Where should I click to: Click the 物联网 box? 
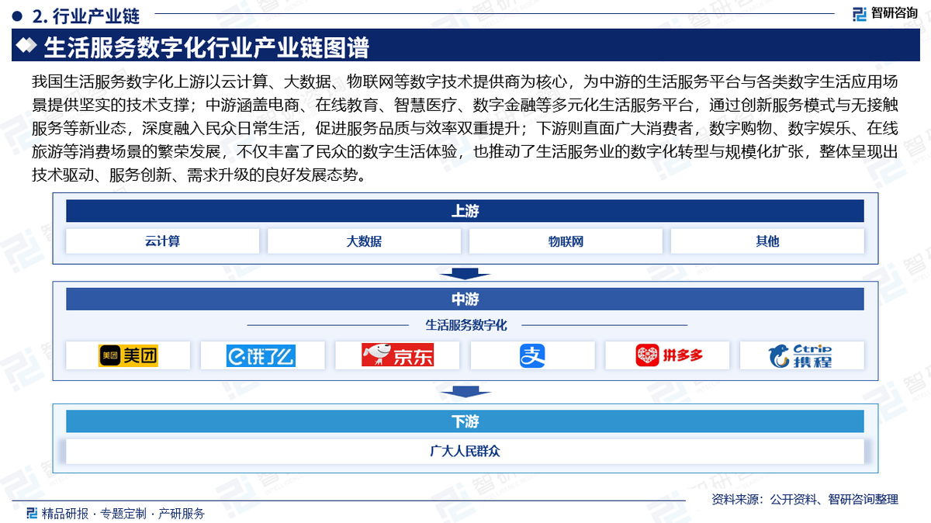point(566,241)
